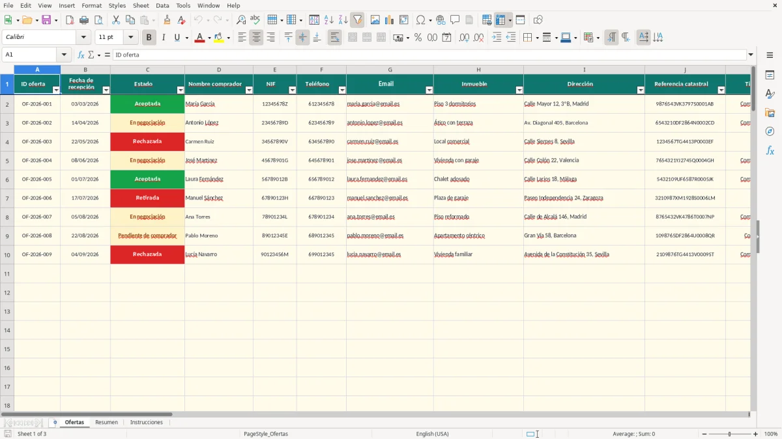Format cell as percent
This screenshot has width=782, height=439.
(418, 38)
